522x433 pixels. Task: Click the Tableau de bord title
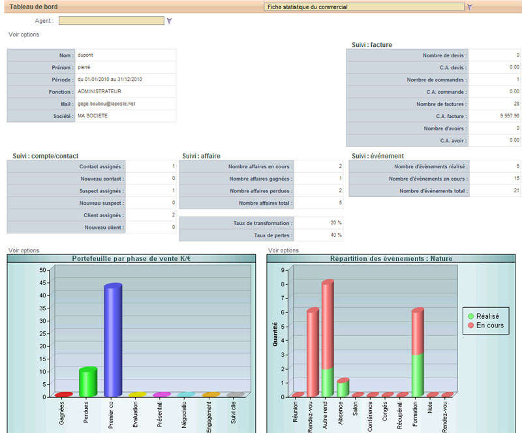(34, 7)
